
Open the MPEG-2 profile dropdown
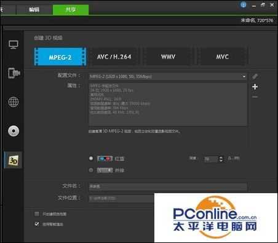168,76
